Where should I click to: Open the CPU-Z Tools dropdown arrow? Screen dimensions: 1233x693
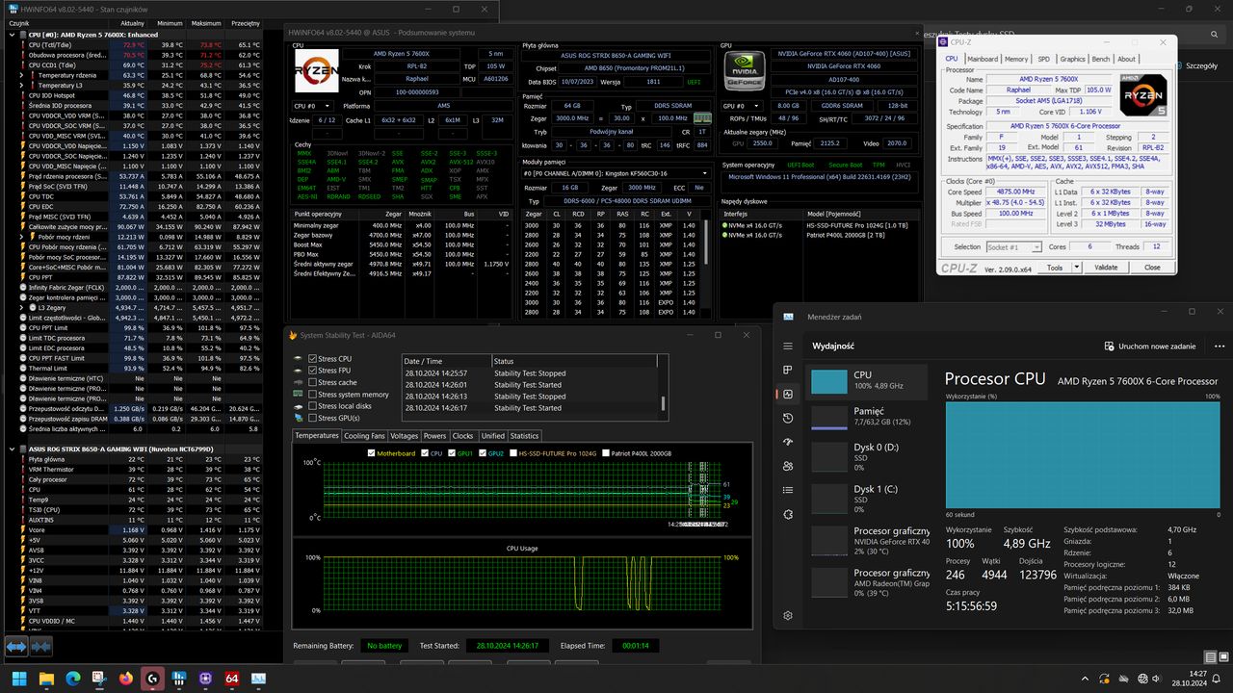pyautogui.click(x=1078, y=268)
